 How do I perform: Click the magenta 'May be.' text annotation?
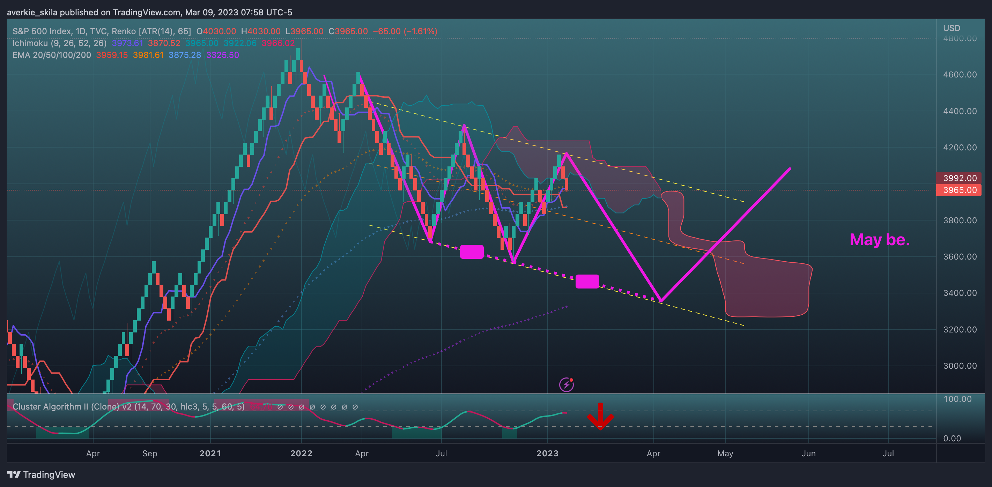coord(880,240)
